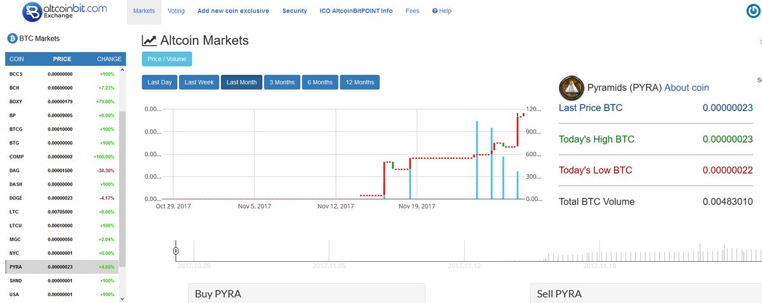Select the BCH market row
Image resolution: width=762 pixels, height=303 pixels.
tap(62, 87)
